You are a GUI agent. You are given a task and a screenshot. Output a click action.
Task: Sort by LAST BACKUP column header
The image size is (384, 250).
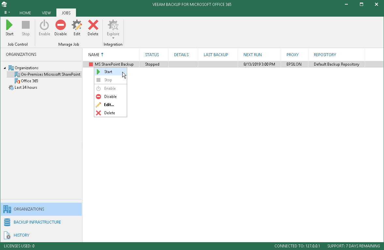216,55
